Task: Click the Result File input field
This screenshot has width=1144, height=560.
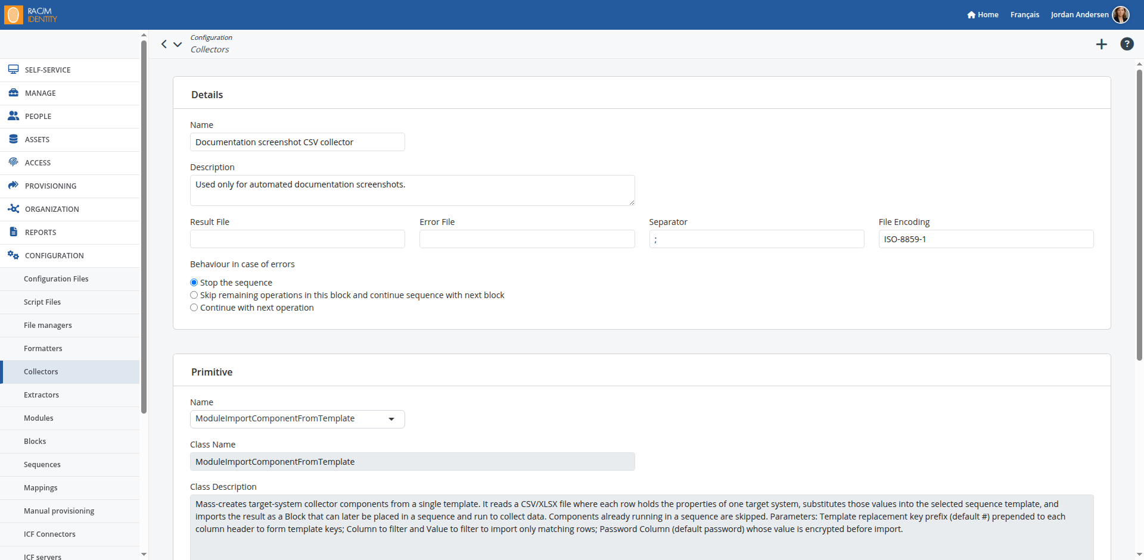Action: tap(297, 239)
